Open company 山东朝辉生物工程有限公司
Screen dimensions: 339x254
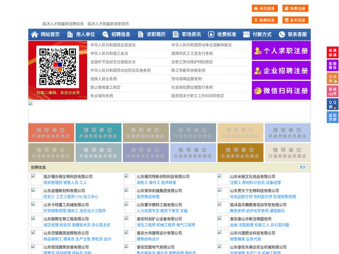pyautogui.click(x=66, y=219)
